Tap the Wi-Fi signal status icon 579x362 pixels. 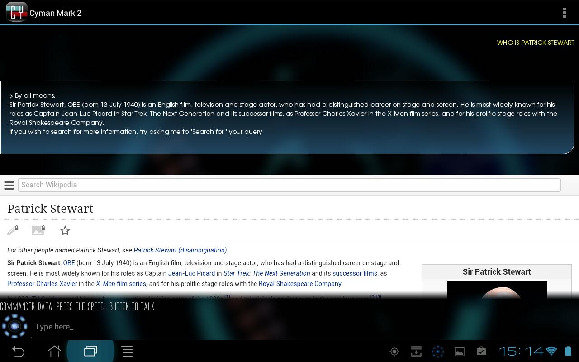551,351
